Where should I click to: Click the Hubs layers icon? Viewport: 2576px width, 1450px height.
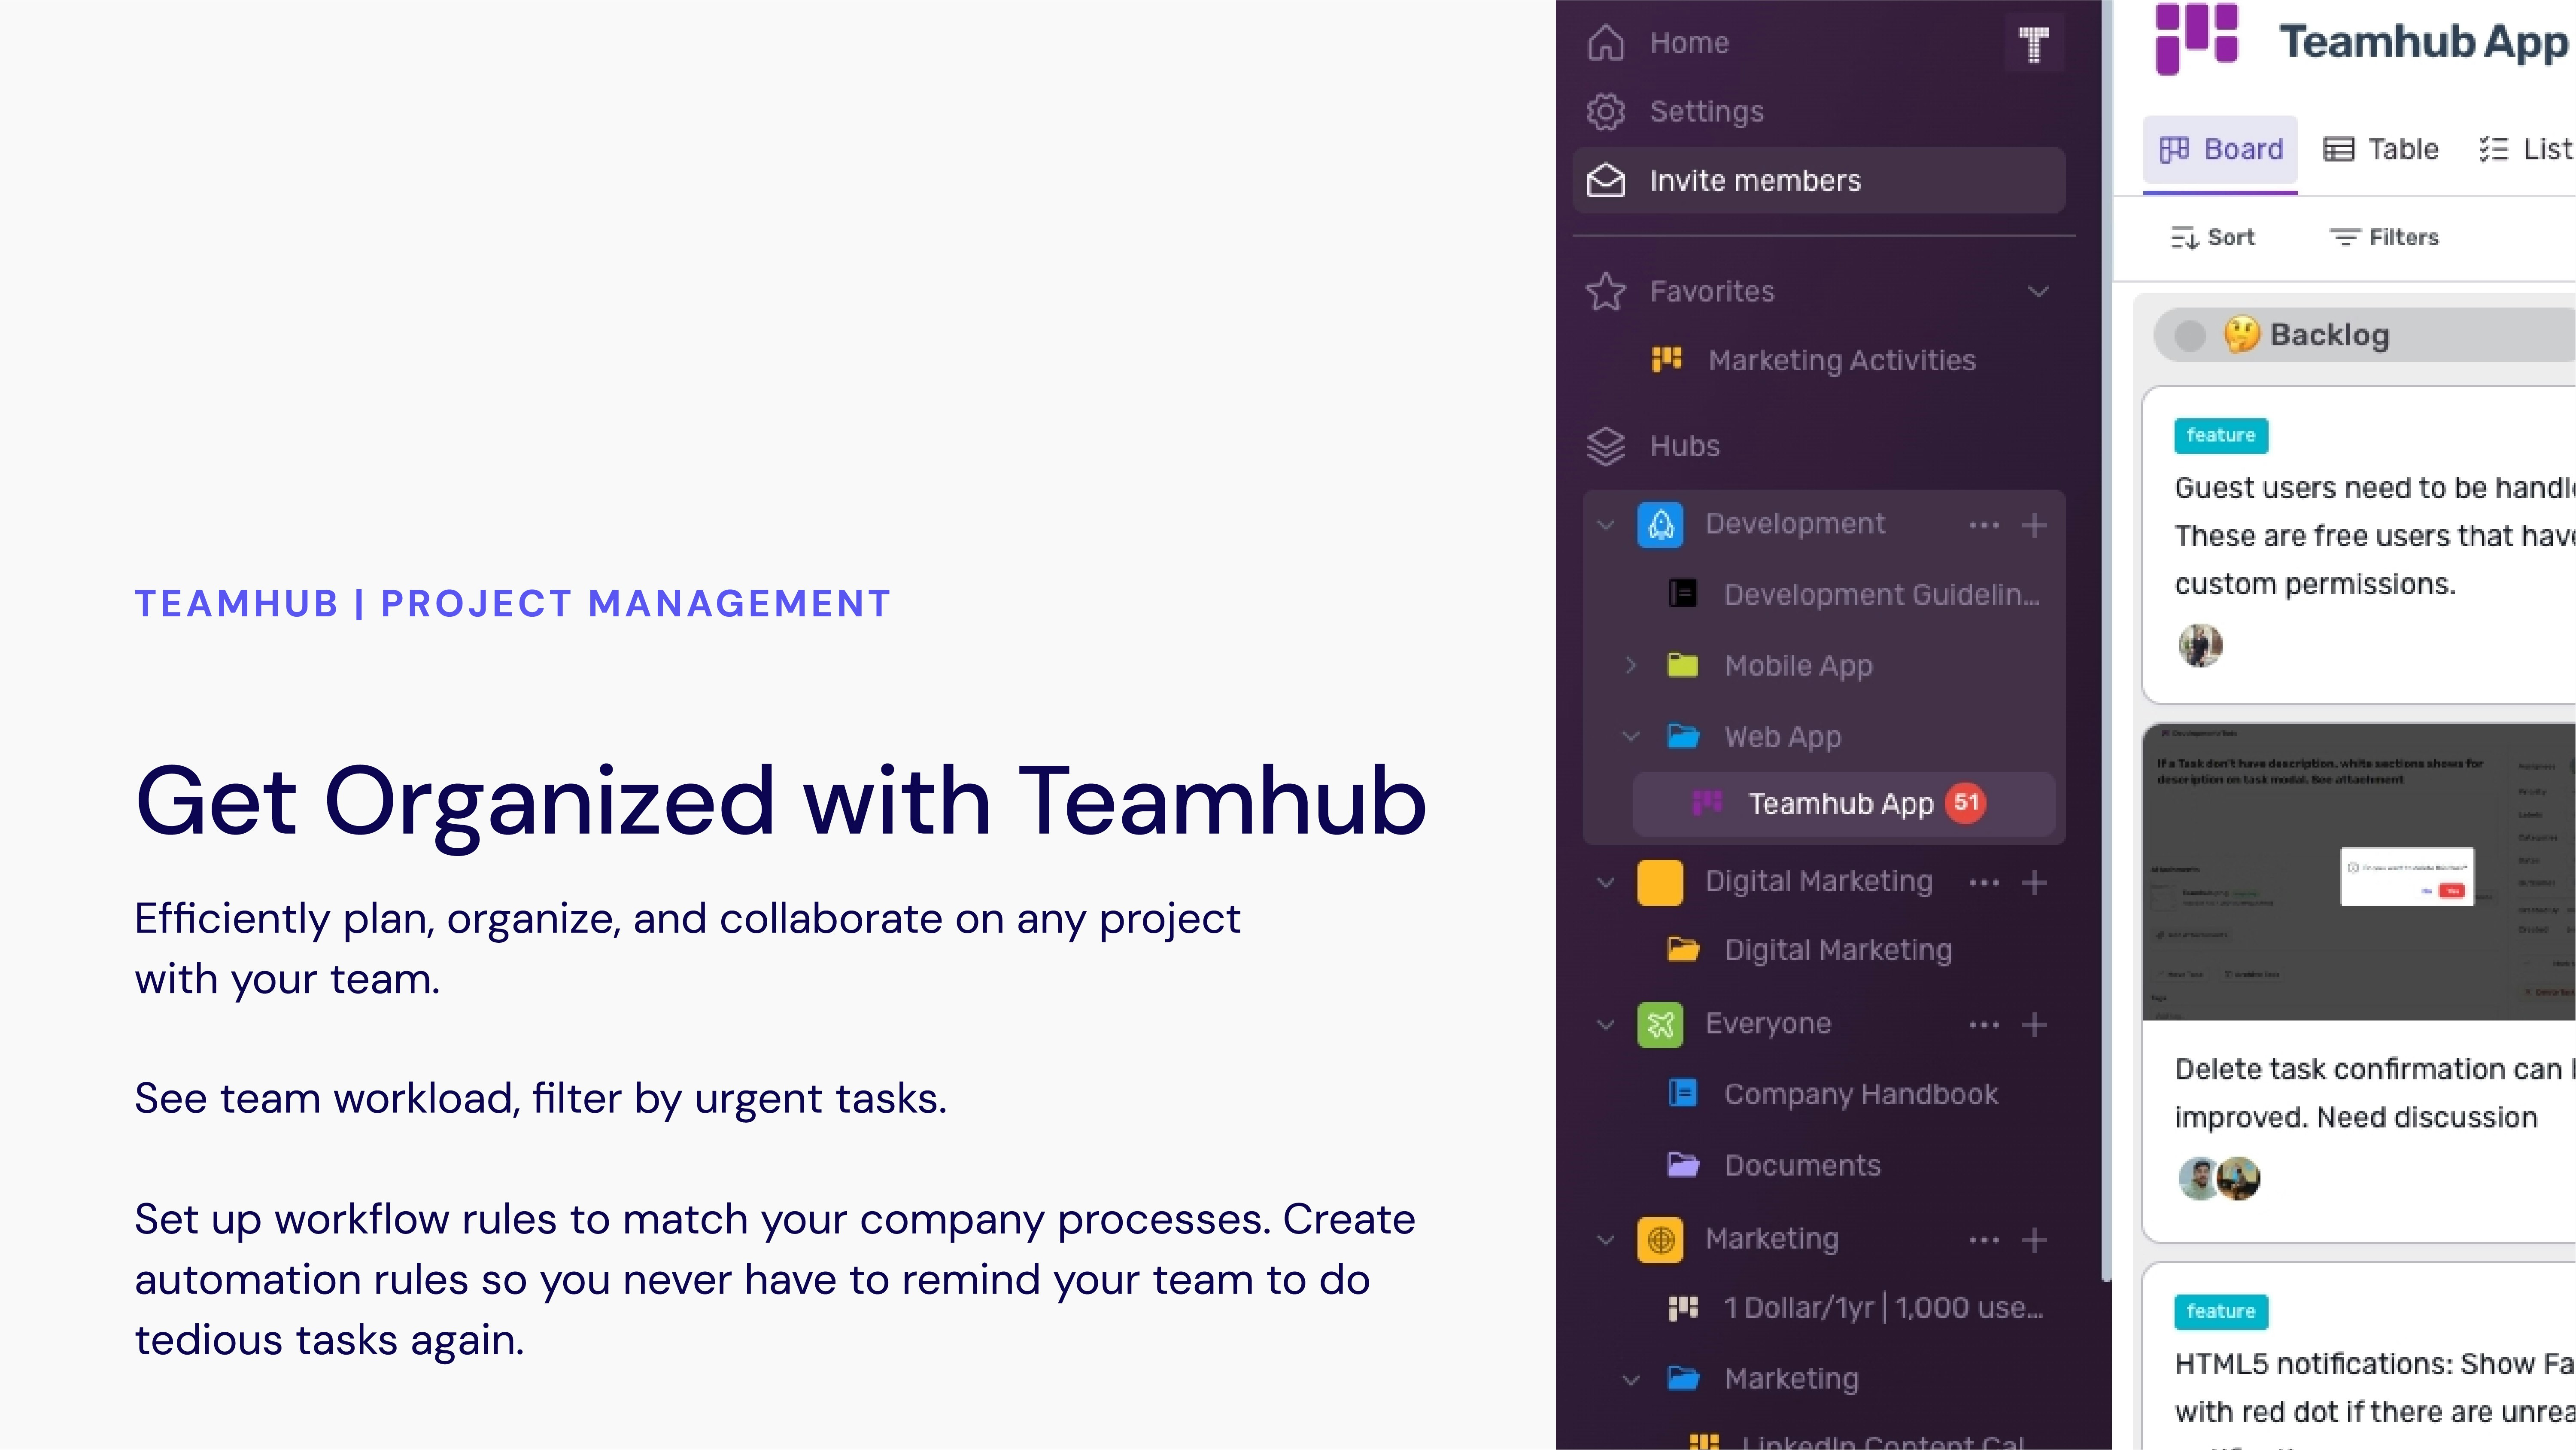click(1606, 445)
